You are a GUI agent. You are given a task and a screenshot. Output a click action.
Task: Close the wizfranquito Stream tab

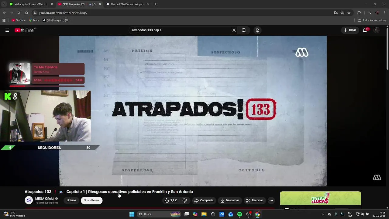pyautogui.click(x=52, y=4)
